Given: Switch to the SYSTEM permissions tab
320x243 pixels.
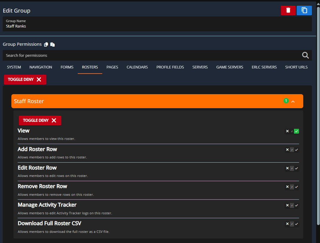Looking at the screenshot, I should coord(14,67).
